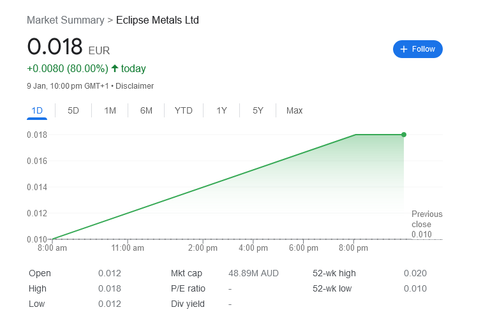
Task: Click the Eclipse Metals Ltd title
Action: click(158, 20)
